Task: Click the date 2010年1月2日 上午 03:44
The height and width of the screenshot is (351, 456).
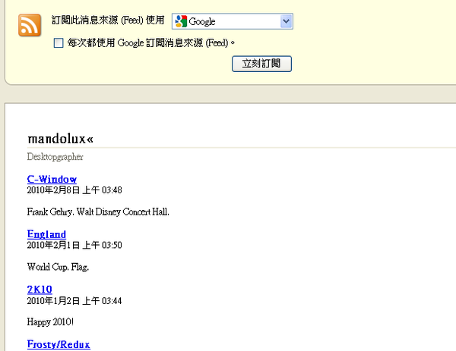Action: click(x=74, y=301)
